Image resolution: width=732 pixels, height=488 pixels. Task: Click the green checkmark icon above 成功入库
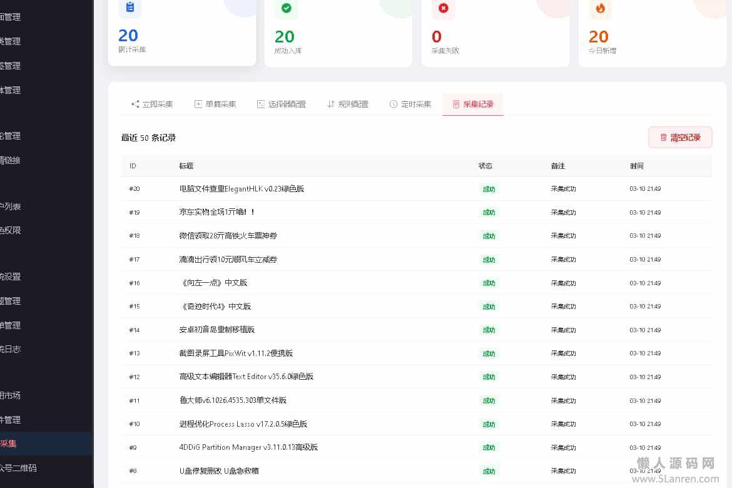(x=287, y=8)
